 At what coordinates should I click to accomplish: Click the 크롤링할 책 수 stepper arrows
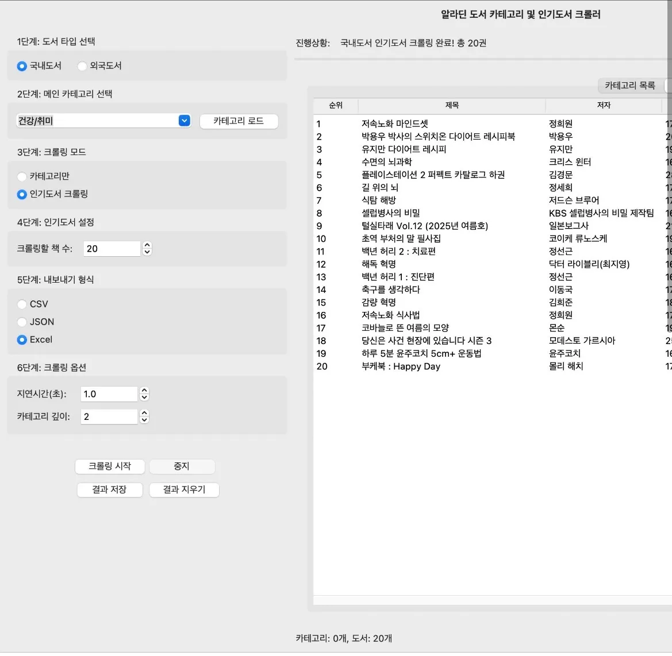[147, 249]
